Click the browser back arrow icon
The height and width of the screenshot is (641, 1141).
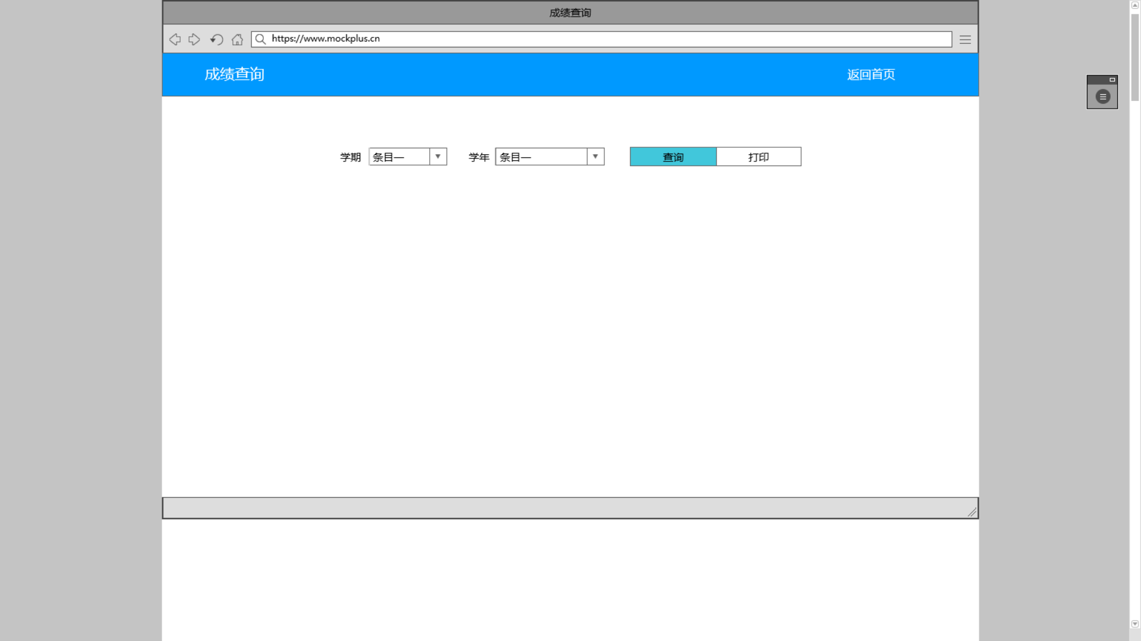pos(175,39)
